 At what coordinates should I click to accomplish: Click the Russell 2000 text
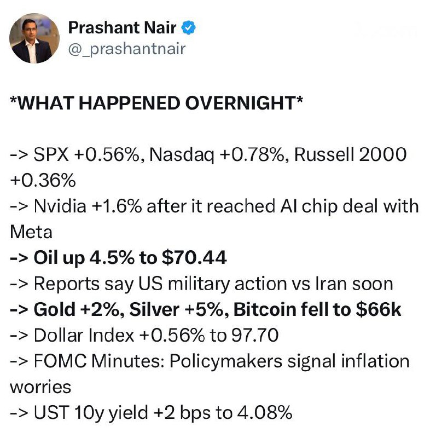point(350,154)
